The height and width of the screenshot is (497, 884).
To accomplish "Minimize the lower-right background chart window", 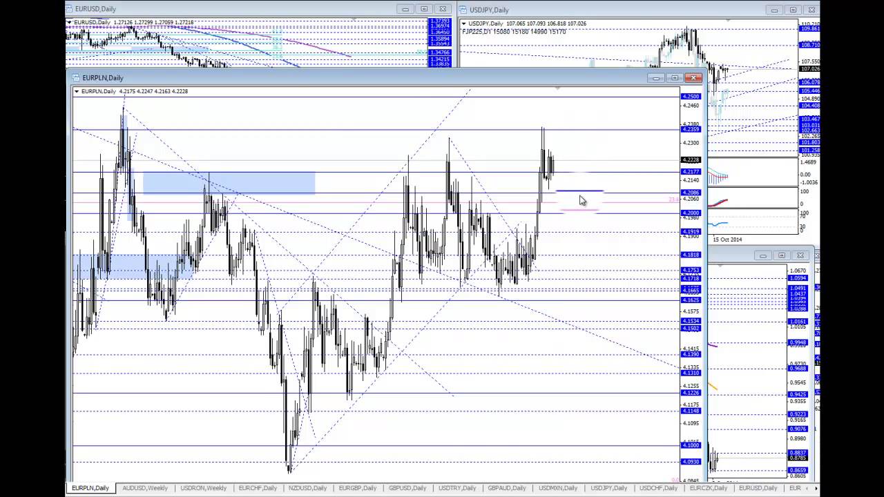I will click(x=763, y=255).
